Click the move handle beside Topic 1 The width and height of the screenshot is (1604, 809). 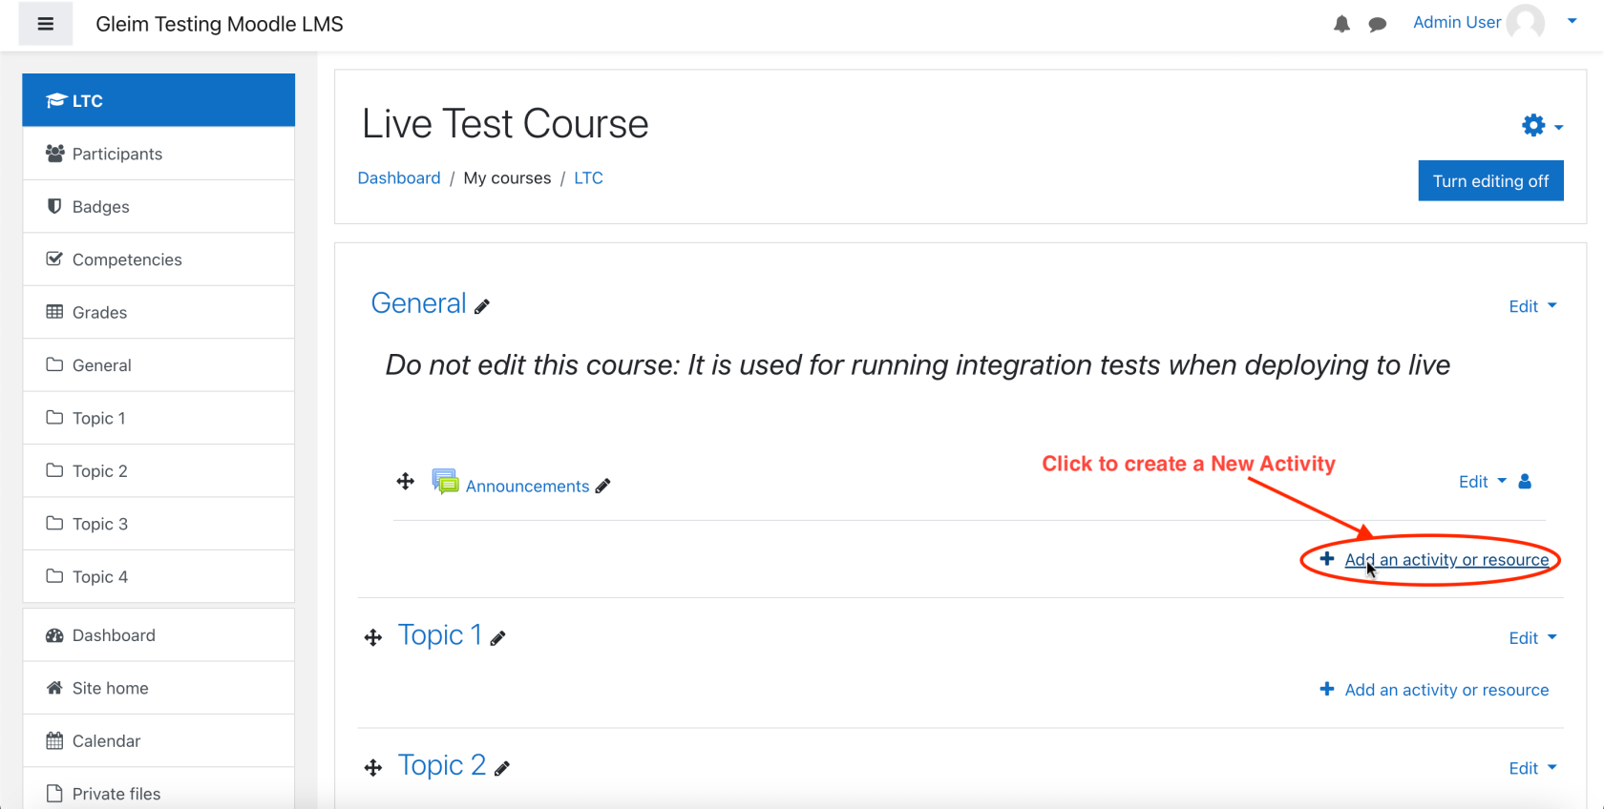pos(373,637)
